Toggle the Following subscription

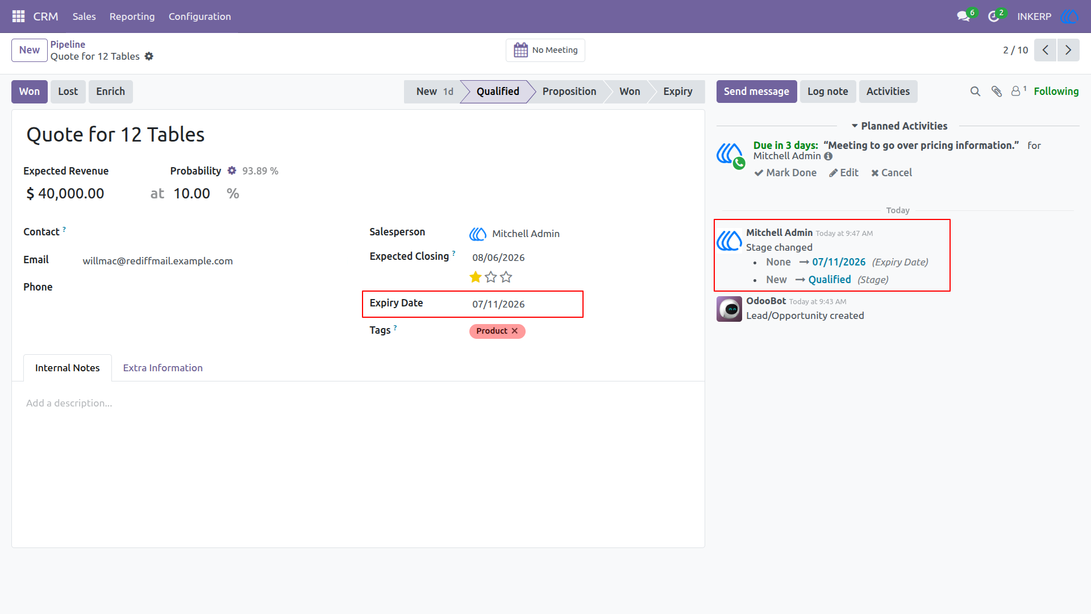tap(1056, 92)
